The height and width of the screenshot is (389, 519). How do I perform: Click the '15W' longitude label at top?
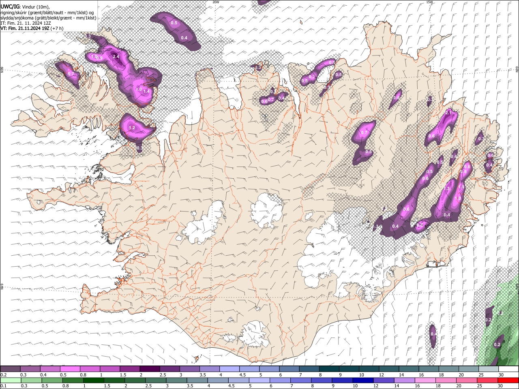429,2
